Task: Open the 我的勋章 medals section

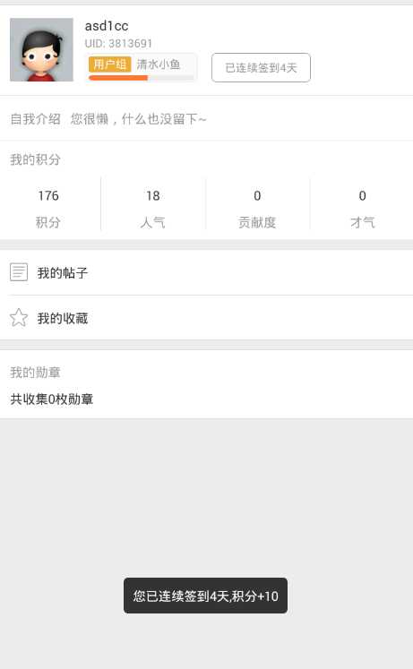Action: pos(35,372)
